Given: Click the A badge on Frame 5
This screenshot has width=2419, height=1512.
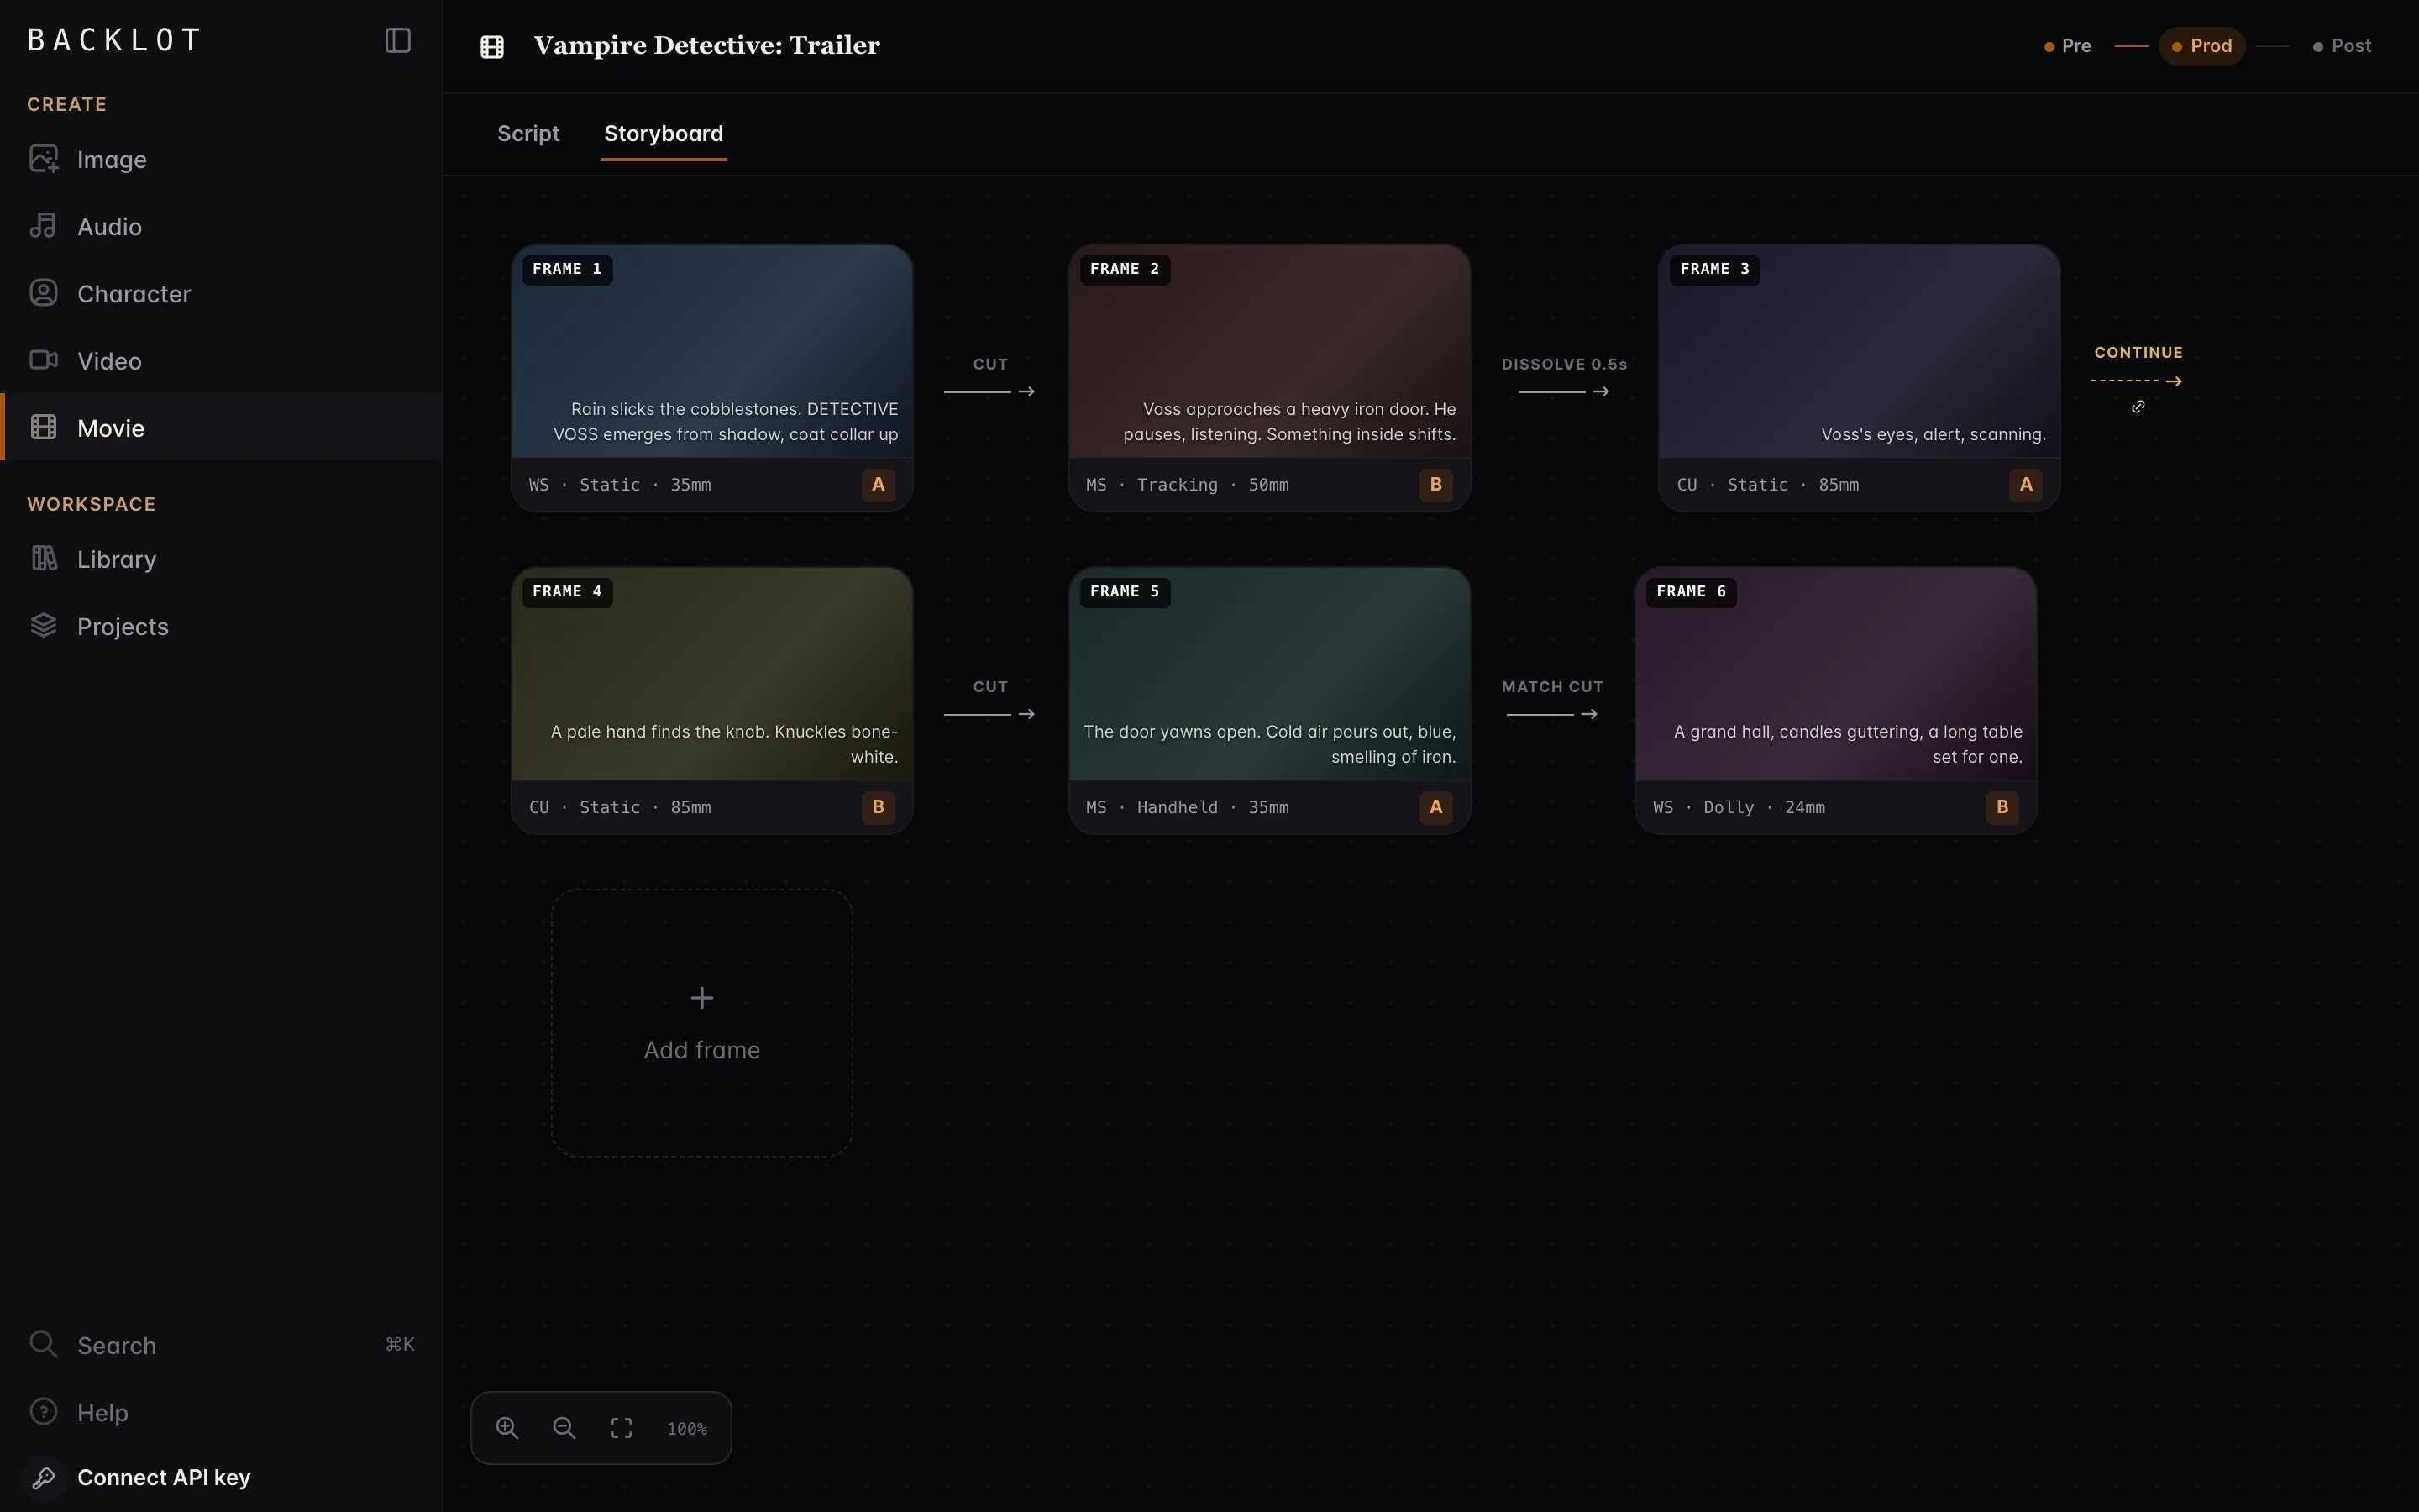Looking at the screenshot, I should pyautogui.click(x=1435, y=807).
